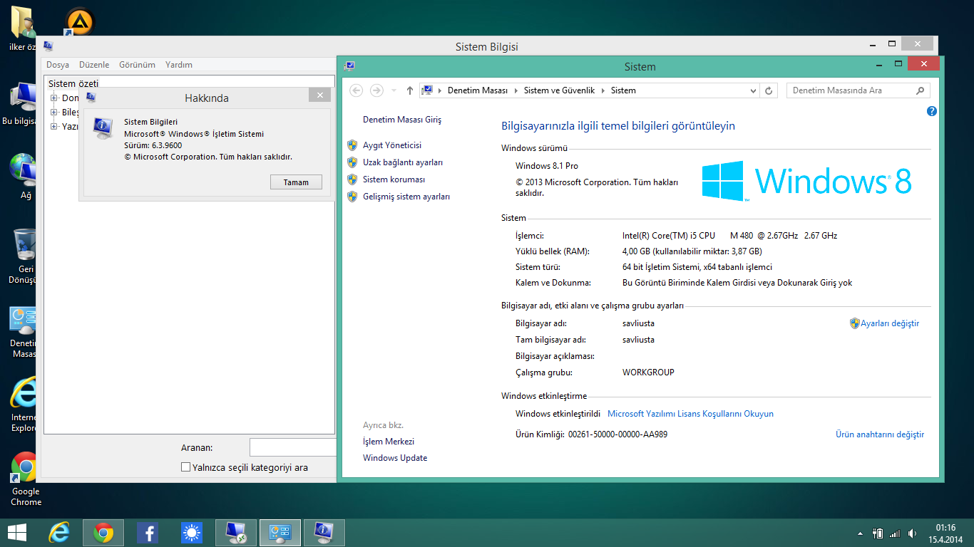Click the Sistem window title bar icon
The width and height of the screenshot is (974, 547).
point(349,66)
